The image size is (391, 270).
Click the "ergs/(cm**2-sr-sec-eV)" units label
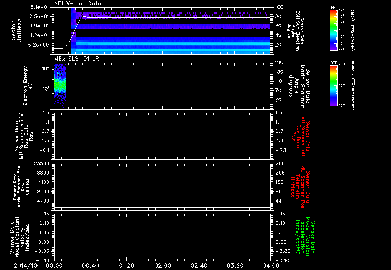click(353, 85)
